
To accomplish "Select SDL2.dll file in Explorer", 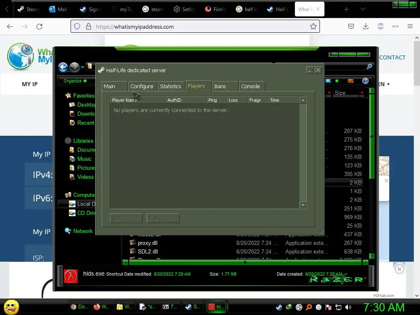I will coord(148,251).
